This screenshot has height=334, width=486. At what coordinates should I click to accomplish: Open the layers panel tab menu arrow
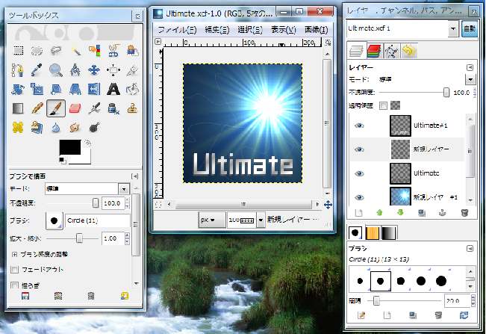pos(470,67)
